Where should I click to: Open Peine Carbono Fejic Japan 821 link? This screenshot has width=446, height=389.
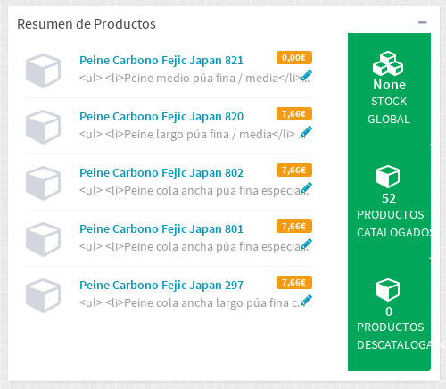(x=161, y=61)
